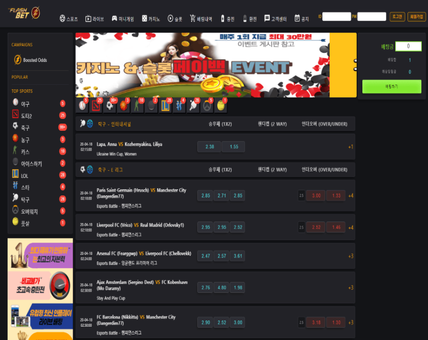
Task: Click 초고속충환전 fast exchange sidebar banner
Action: 40,286
